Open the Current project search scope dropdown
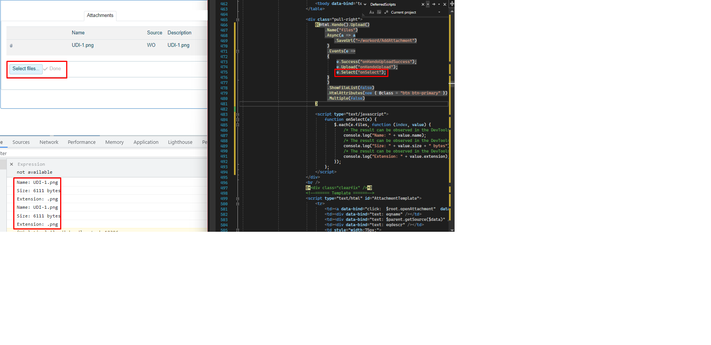The height and width of the screenshot is (345, 711). point(439,12)
